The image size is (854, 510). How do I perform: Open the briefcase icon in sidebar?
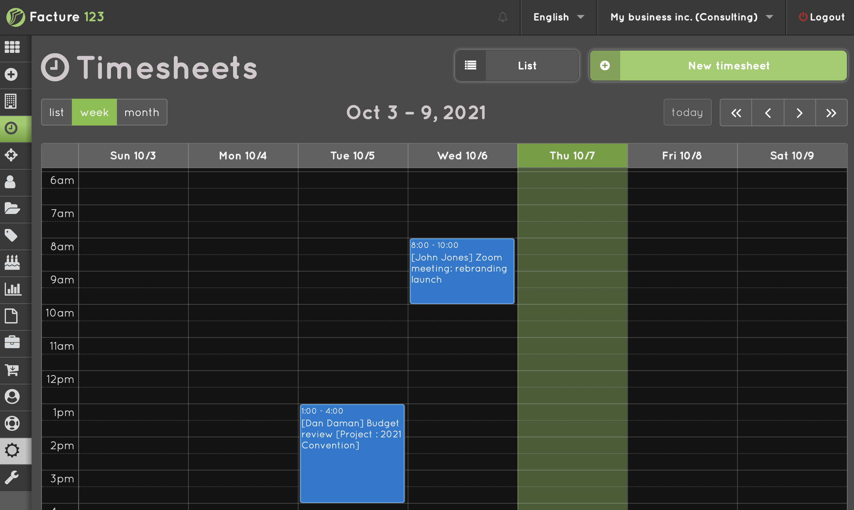pyautogui.click(x=12, y=342)
